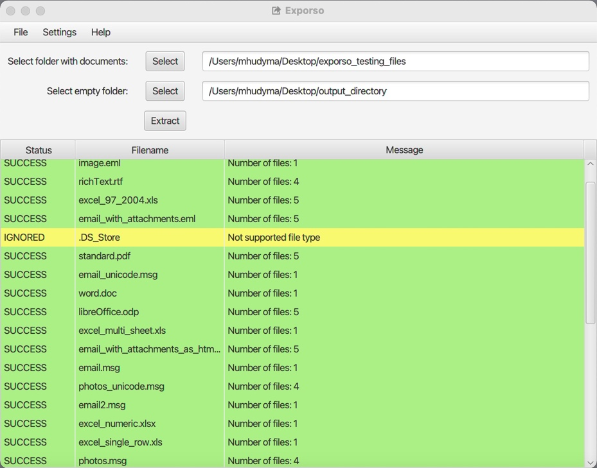597x468 pixels.
Task: Sort table by Status column header
Action: (x=39, y=150)
